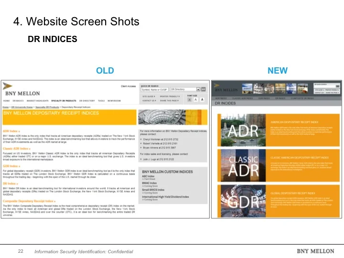
Task: Click the Symbol, Name or CUSIP field
Action: click(x=154, y=89)
